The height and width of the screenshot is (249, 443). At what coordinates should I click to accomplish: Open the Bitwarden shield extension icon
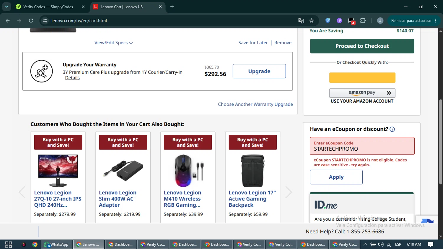coord(328,21)
